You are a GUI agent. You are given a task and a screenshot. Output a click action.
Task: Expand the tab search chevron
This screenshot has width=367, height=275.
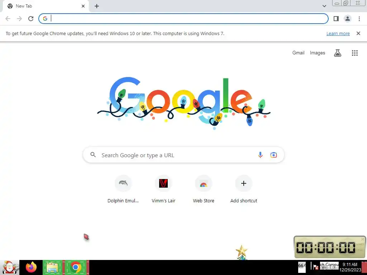[x=324, y=6]
